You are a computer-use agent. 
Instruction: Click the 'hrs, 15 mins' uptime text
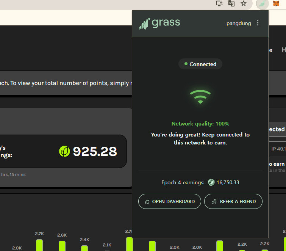click(13, 174)
